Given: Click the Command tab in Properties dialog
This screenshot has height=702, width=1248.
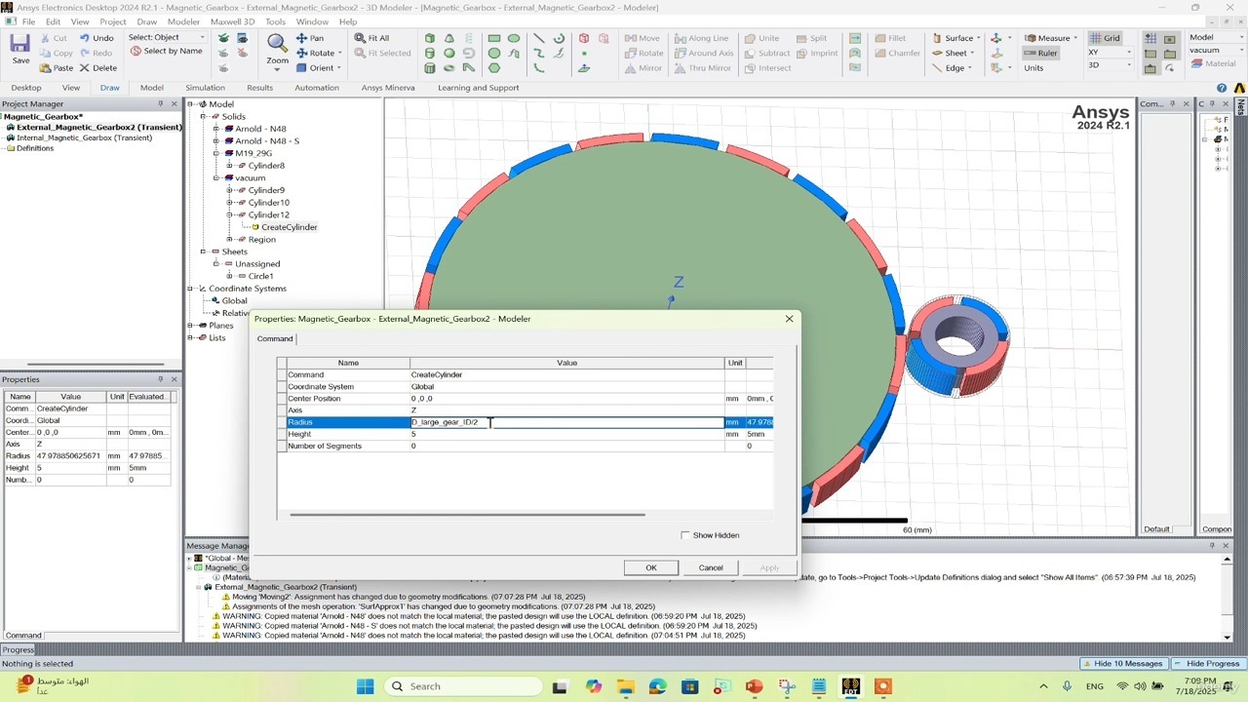Looking at the screenshot, I should point(275,339).
